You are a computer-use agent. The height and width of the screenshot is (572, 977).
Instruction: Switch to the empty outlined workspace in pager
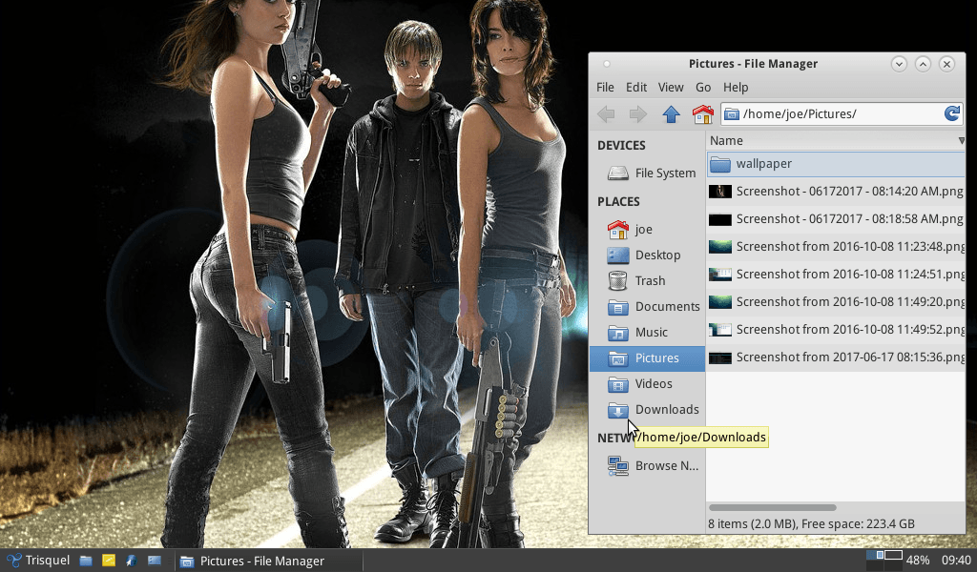(x=893, y=556)
